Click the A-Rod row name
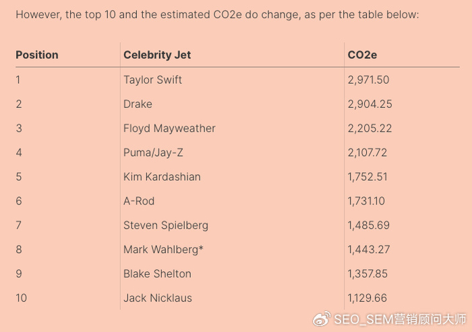The width and height of the screenshot is (472, 332). pos(139,201)
